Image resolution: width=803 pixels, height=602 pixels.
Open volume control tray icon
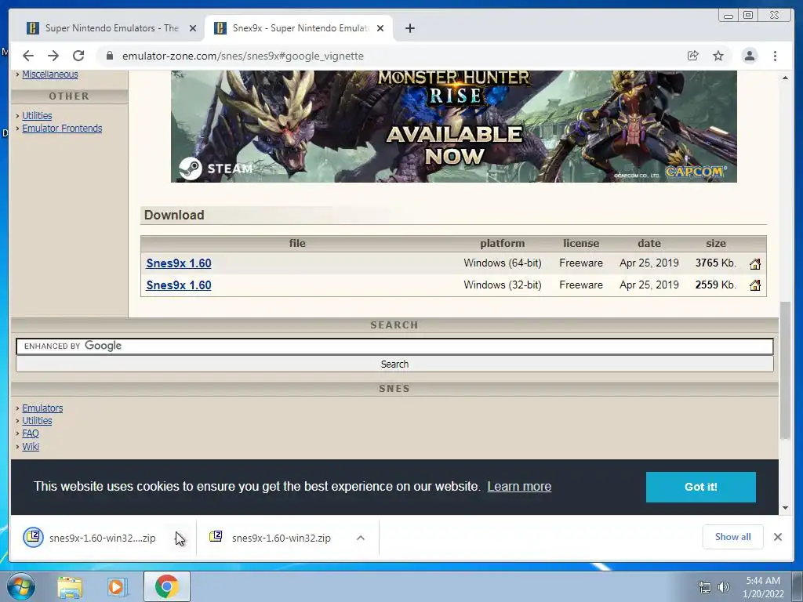pyautogui.click(x=723, y=587)
